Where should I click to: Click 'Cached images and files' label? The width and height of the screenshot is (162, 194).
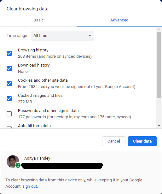click(x=40, y=96)
